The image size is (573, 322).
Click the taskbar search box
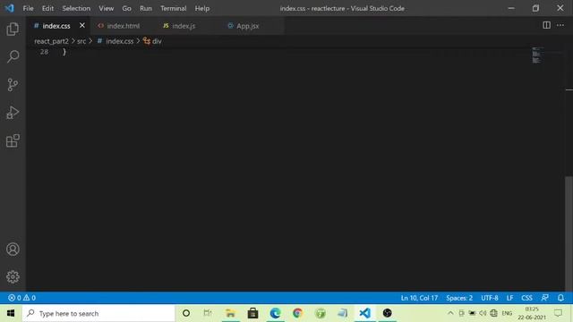(x=98, y=313)
